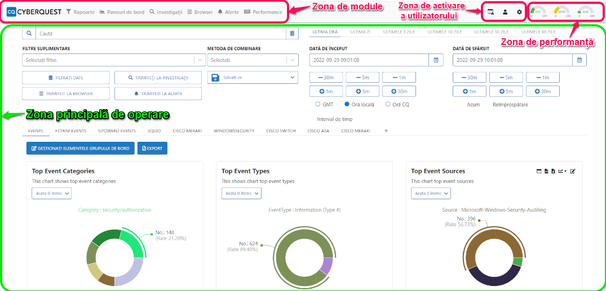Click Gestionați elementele grupului de bord

pyautogui.click(x=81, y=148)
